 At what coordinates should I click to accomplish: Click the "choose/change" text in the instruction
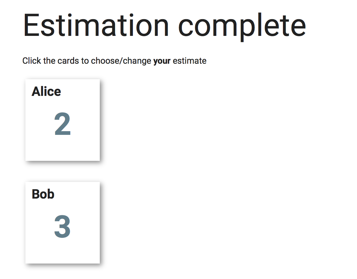121,61
